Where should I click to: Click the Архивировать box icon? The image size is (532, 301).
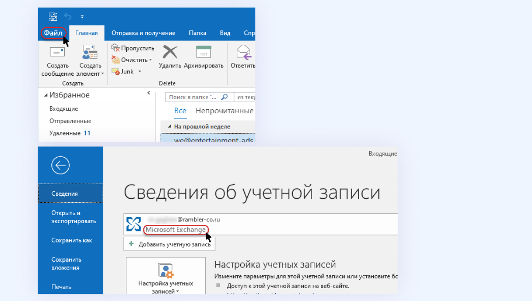pos(203,52)
